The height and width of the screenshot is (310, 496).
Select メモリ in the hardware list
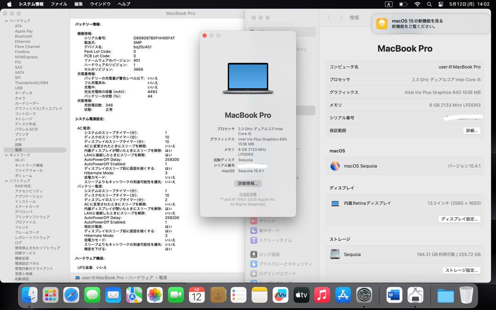[20, 140]
